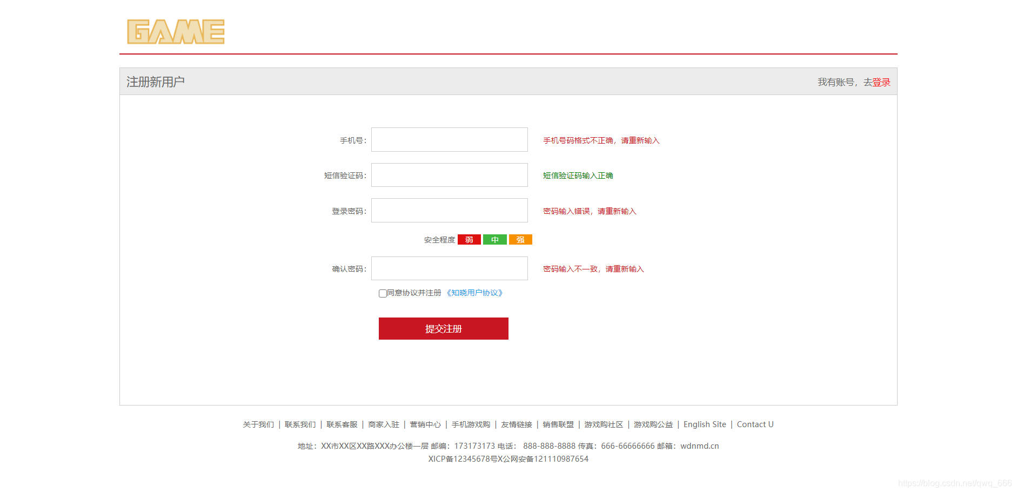The width and height of the screenshot is (1017, 493).
Task: Open 联系我们 footer link
Action: tap(300, 424)
